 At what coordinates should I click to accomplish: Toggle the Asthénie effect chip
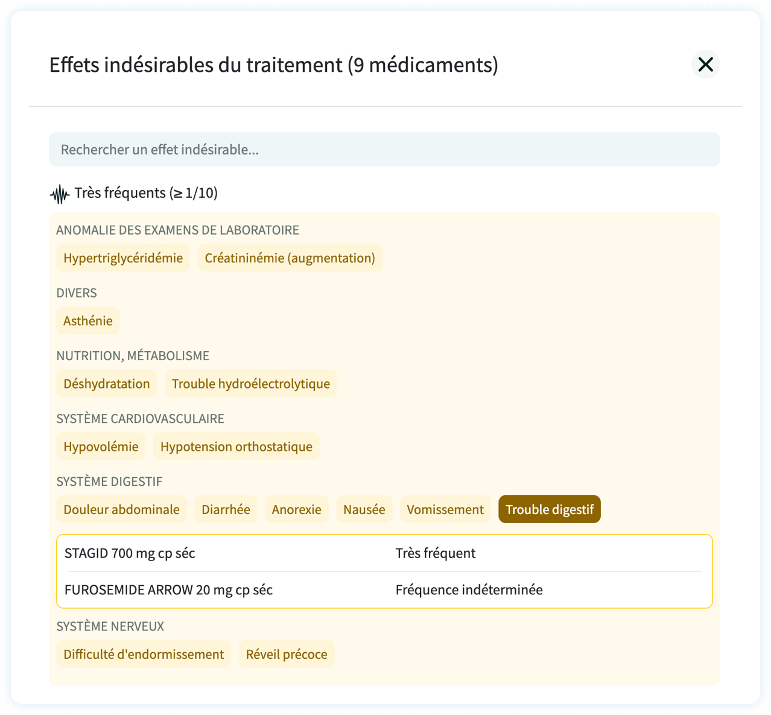pyautogui.click(x=87, y=320)
